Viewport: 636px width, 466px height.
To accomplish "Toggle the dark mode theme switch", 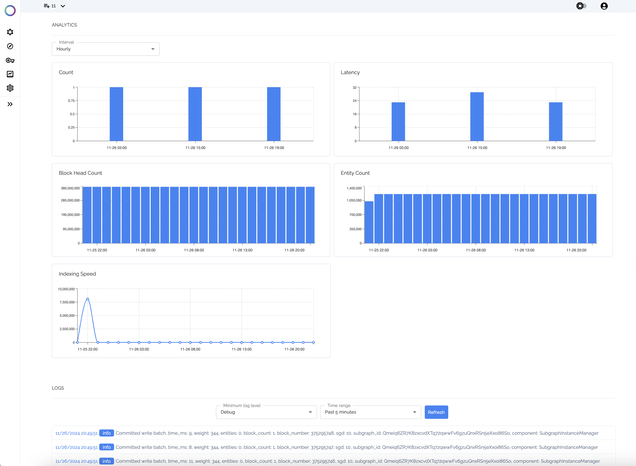I will pyautogui.click(x=581, y=6).
